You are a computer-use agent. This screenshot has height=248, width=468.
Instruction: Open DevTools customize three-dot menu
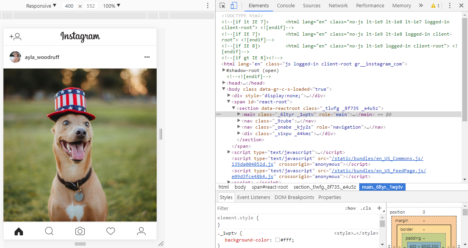[x=450, y=5]
